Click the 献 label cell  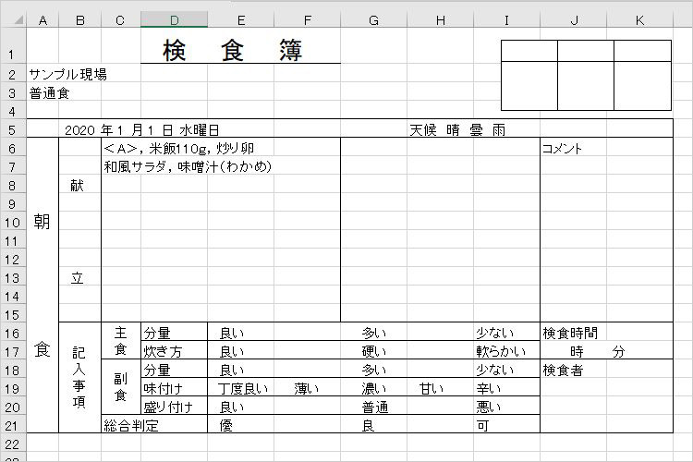click(x=77, y=185)
